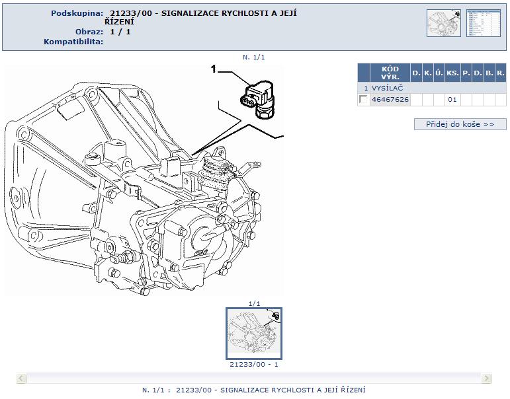Open the drawing view icon in header

(443, 23)
